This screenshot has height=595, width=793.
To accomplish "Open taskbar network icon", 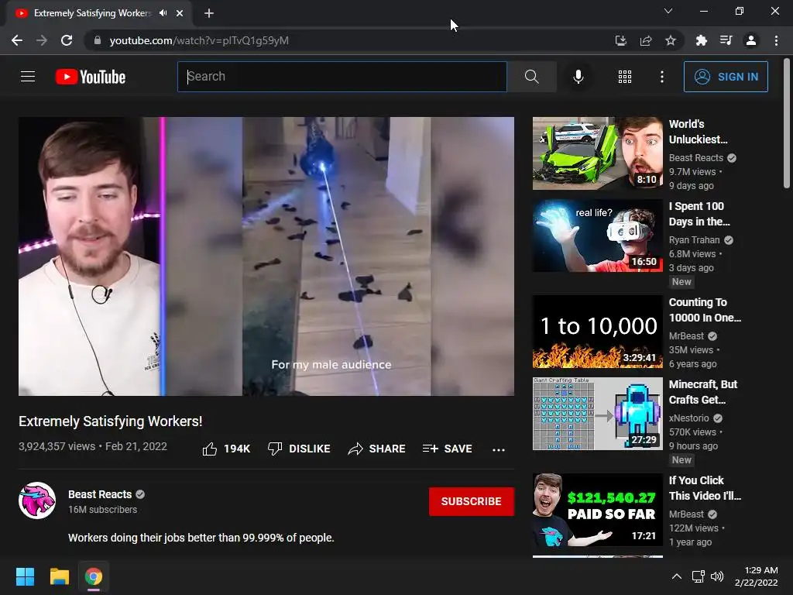I will [x=699, y=576].
